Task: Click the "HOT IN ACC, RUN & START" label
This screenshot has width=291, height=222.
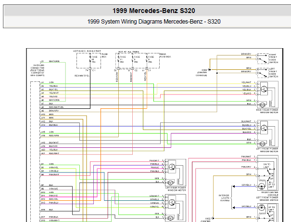Action: pyautogui.click(x=87, y=51)
